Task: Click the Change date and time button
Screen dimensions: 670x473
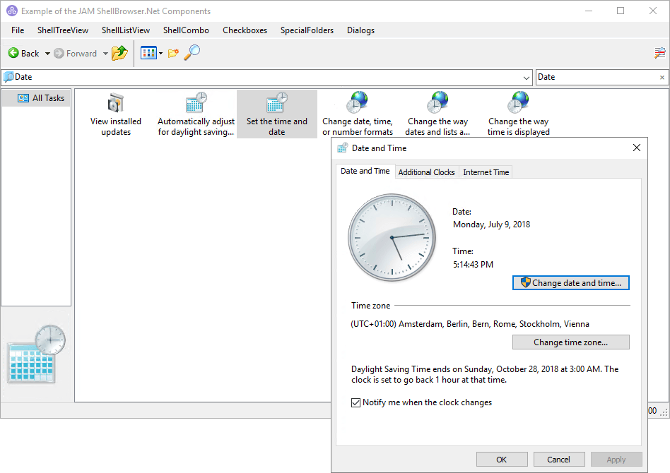Action: point(570,283)
